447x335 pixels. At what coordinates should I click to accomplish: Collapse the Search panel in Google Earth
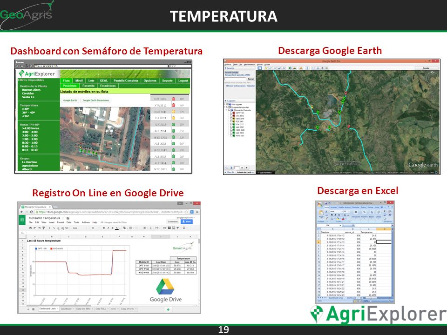[x=225, y=68]
